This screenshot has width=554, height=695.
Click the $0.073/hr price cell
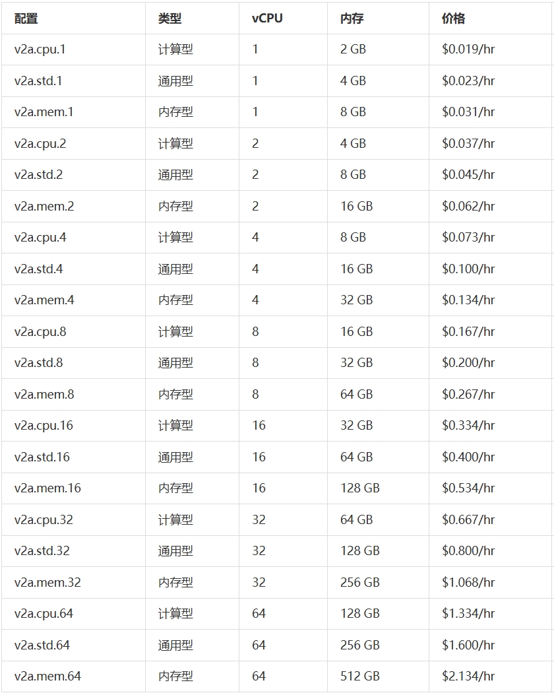pyautogui.click(x=468, y=238)
